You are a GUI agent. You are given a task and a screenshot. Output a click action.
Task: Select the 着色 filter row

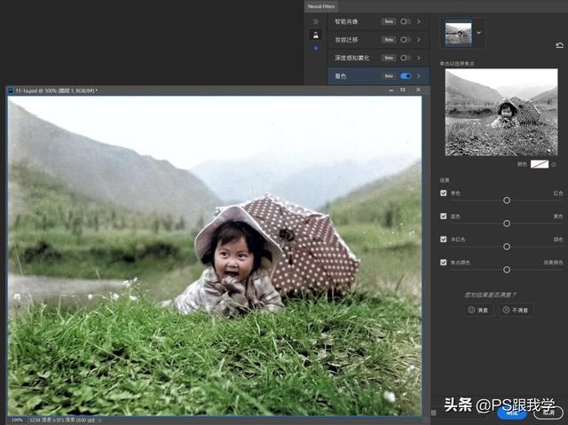(x=355, y=76)
